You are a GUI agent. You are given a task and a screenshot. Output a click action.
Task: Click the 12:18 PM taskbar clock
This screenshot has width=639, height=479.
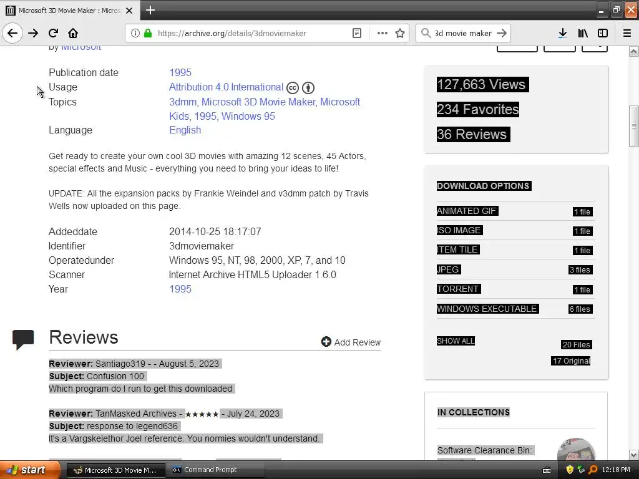click(616, 470)
